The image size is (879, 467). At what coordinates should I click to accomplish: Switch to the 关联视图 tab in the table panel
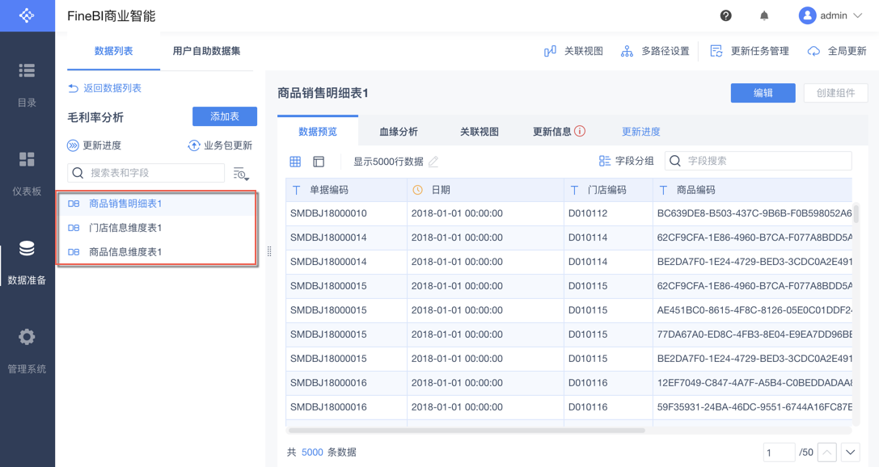pyautogui.click(x=480, y=132)
